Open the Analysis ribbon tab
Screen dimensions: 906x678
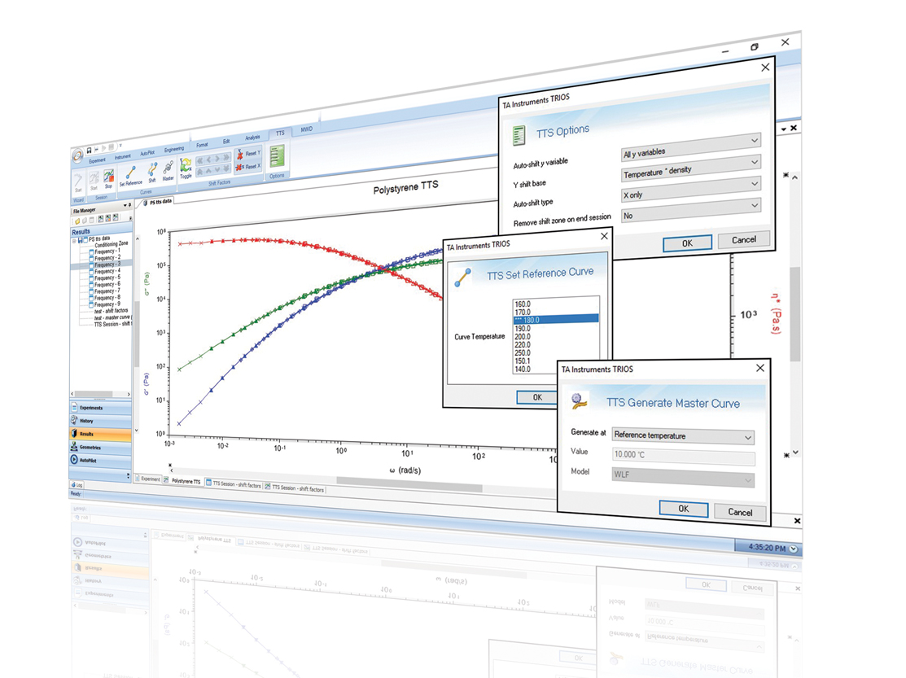click(252, 138)
